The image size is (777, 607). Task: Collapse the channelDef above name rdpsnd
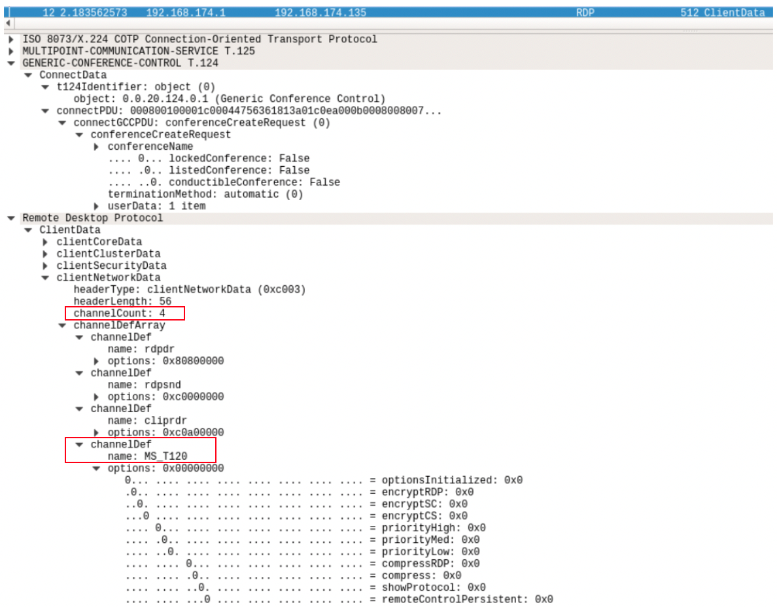[x=79, y=373]
